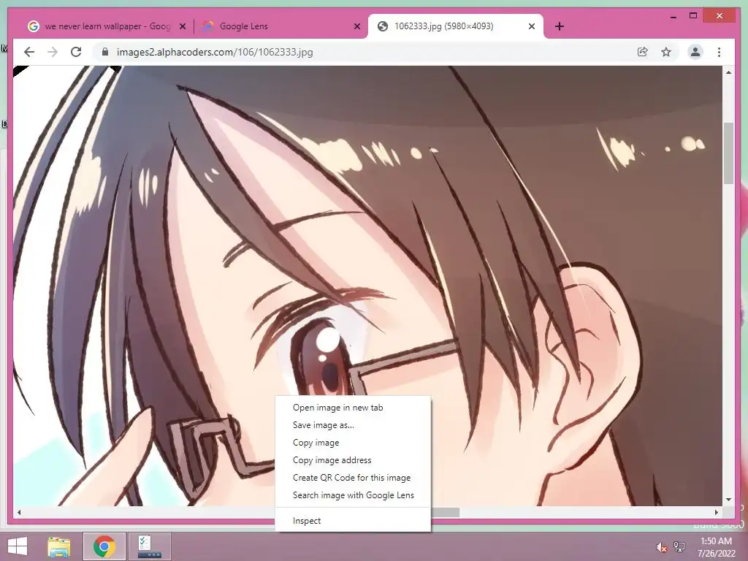Select the 1062333.jpg tab
Viewport: 748px width, 561px height.
pyautogui.click(x=456, y=26)
